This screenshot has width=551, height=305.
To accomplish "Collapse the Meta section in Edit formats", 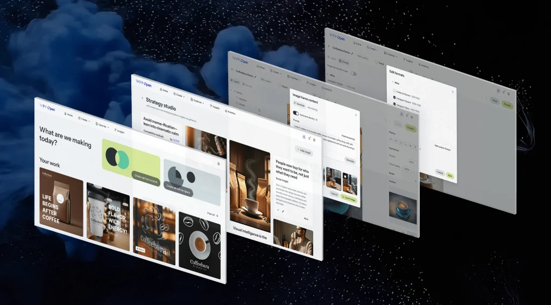I will 392,83.
